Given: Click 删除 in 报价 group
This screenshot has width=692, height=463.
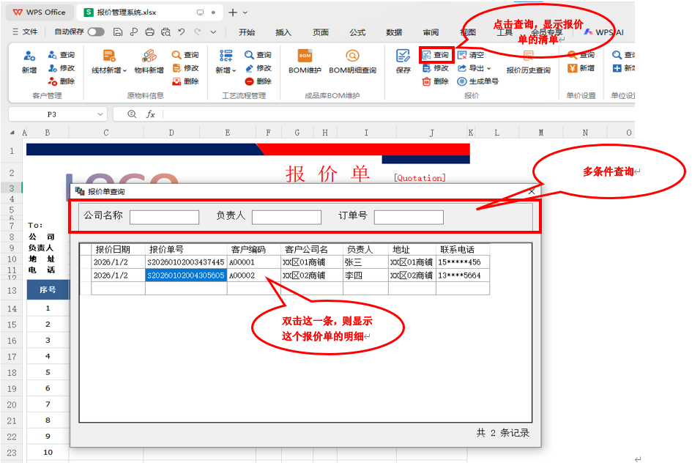Looking at the screenshot, I should click(436, 81).
